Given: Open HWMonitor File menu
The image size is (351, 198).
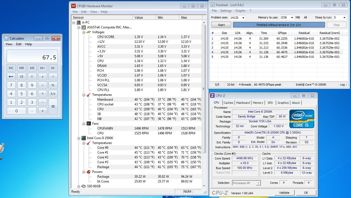Looking at the screenshot, I should point(75,12).
